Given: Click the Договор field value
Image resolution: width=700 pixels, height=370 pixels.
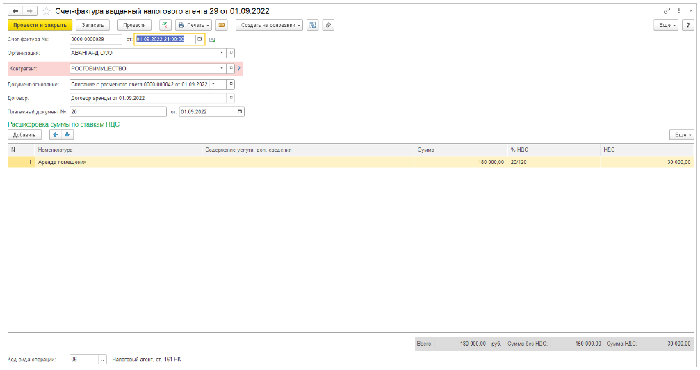Looking at the screenshot, I should (x=148, y=98).
